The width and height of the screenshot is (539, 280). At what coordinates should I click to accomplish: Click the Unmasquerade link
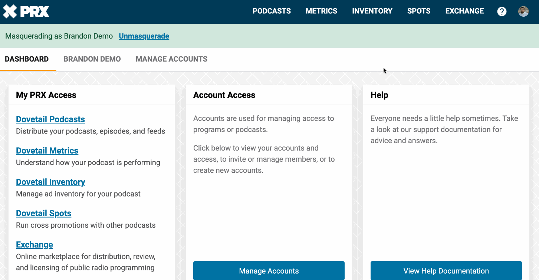[144, 36]
